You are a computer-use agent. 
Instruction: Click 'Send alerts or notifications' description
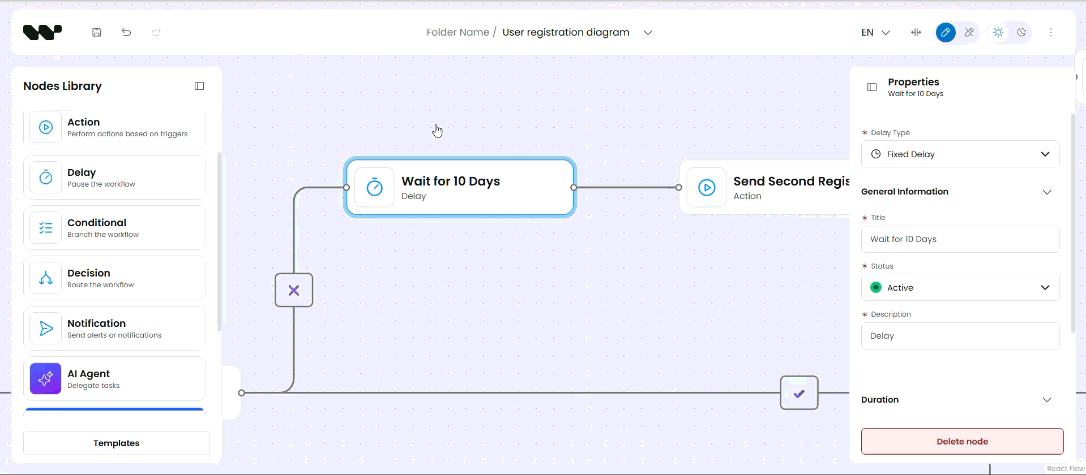pyautogui.click(x=114, y=335)
